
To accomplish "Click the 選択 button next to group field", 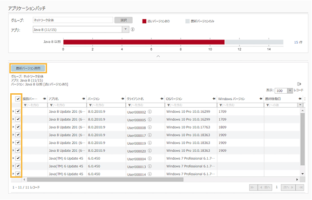I will [x=123, y=20].
